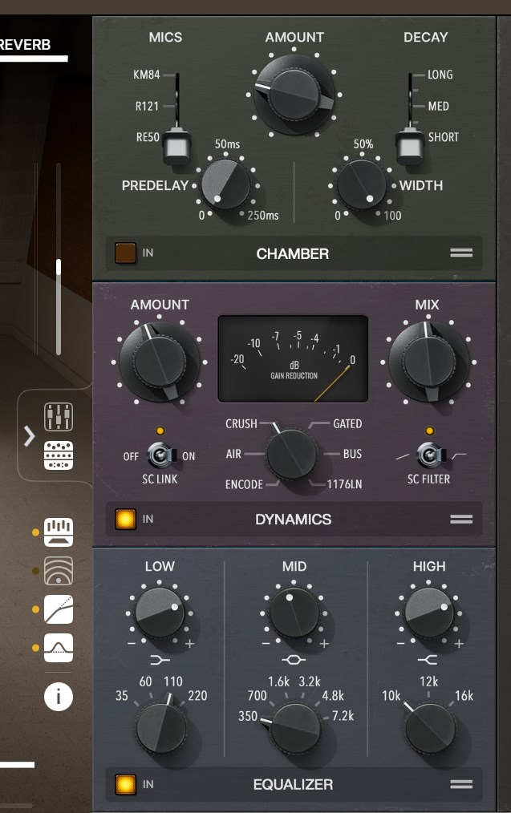Disable the DYNAMICS IN button

[125, 519]
